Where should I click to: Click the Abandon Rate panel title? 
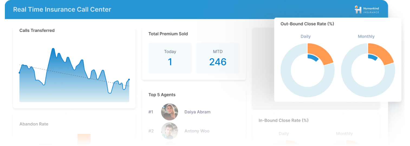[34, 124]
